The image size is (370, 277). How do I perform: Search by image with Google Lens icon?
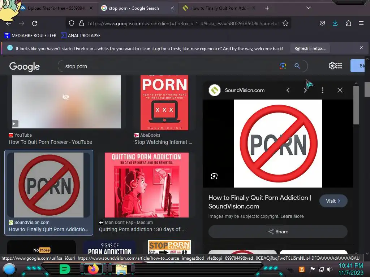[283, 66]
